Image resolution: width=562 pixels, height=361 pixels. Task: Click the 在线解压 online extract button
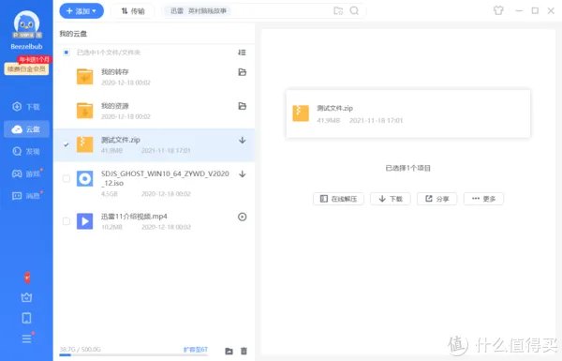[339, 199]
